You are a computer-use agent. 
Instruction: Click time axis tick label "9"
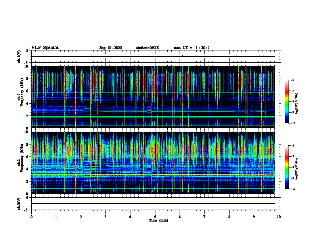pos(254,217)
